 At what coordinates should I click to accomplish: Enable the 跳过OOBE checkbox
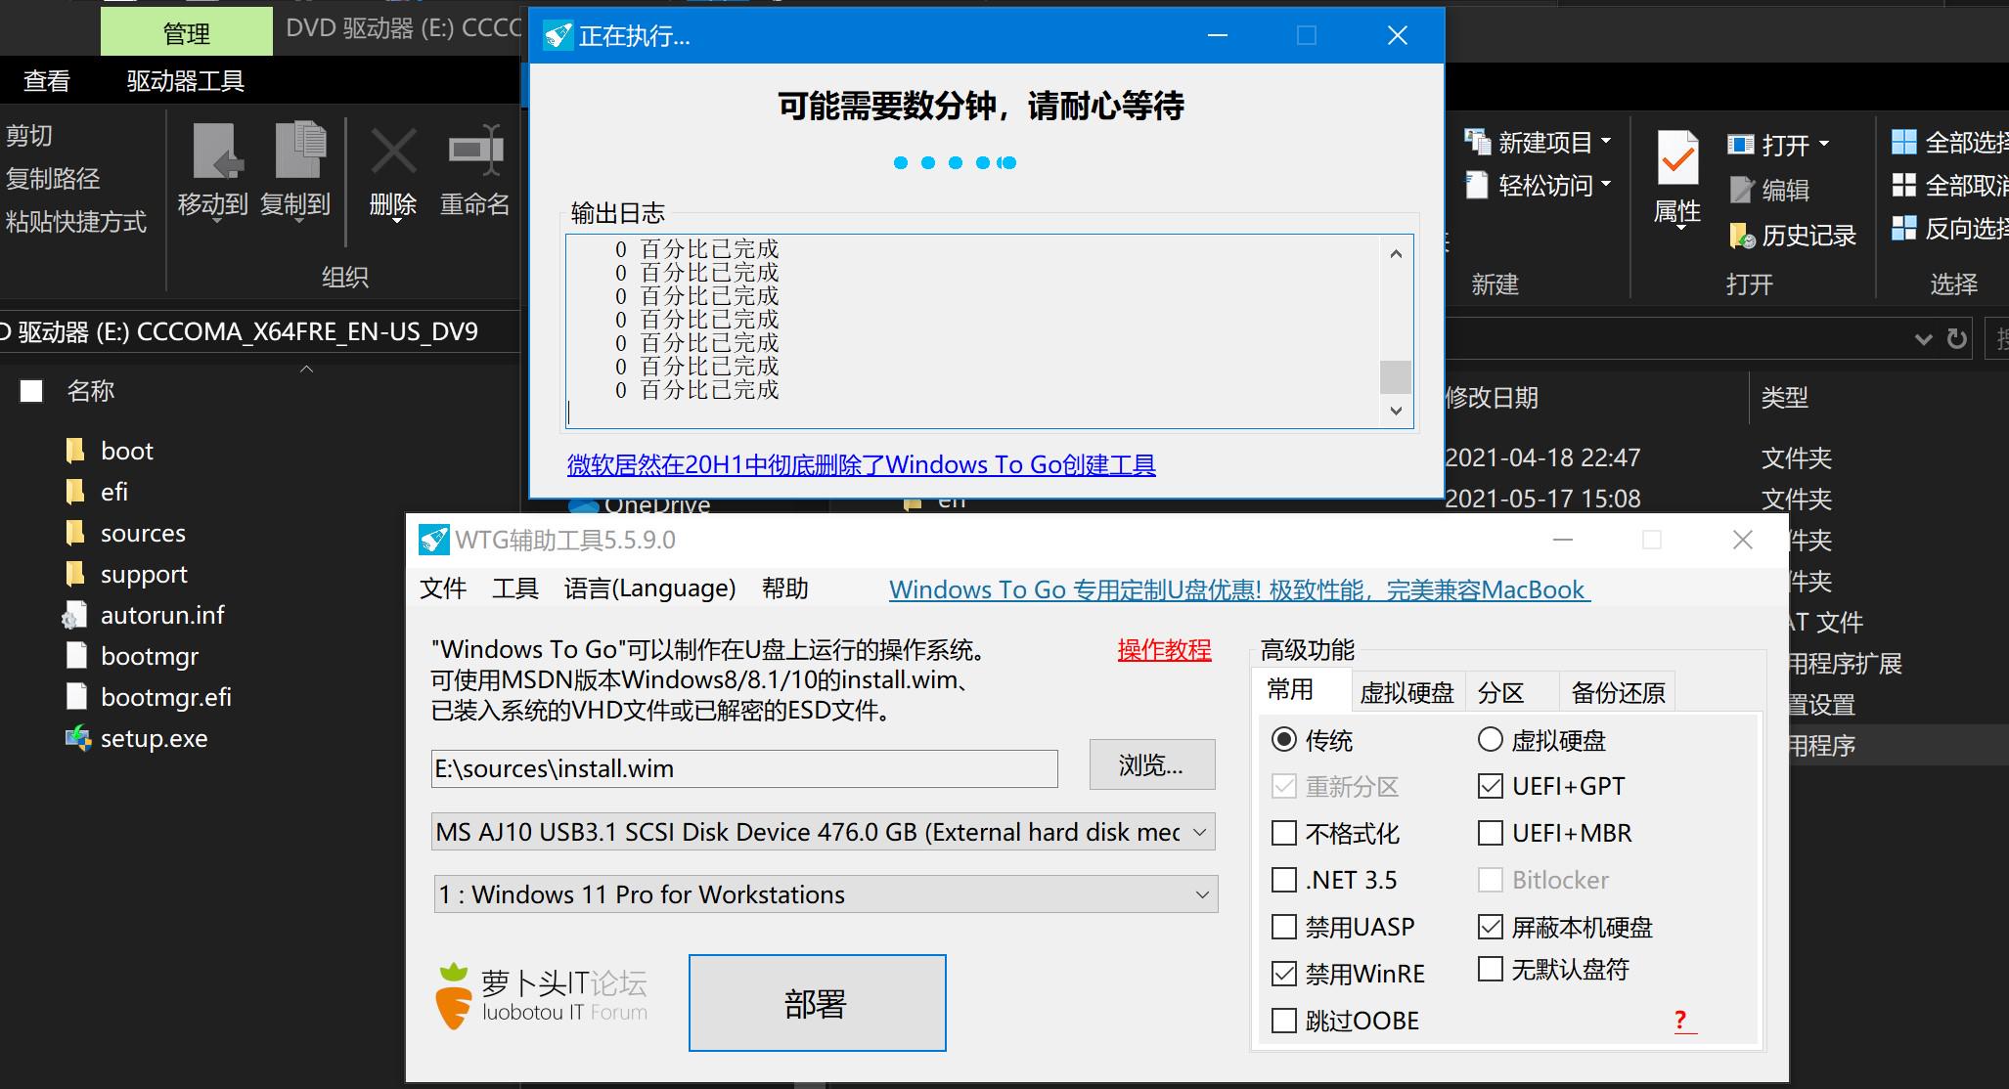[x=1283, y=1020]
